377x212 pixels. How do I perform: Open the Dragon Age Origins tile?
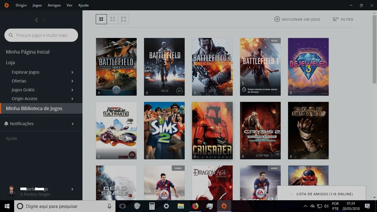pyautogui.click(x=212, y=183)
